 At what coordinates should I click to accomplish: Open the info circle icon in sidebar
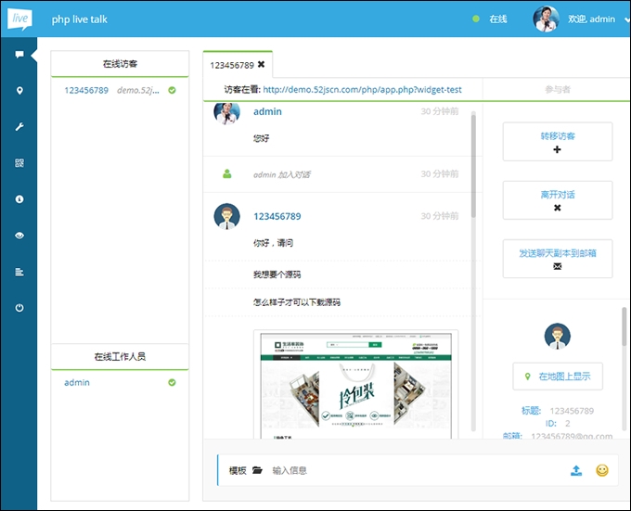point(19,199)
